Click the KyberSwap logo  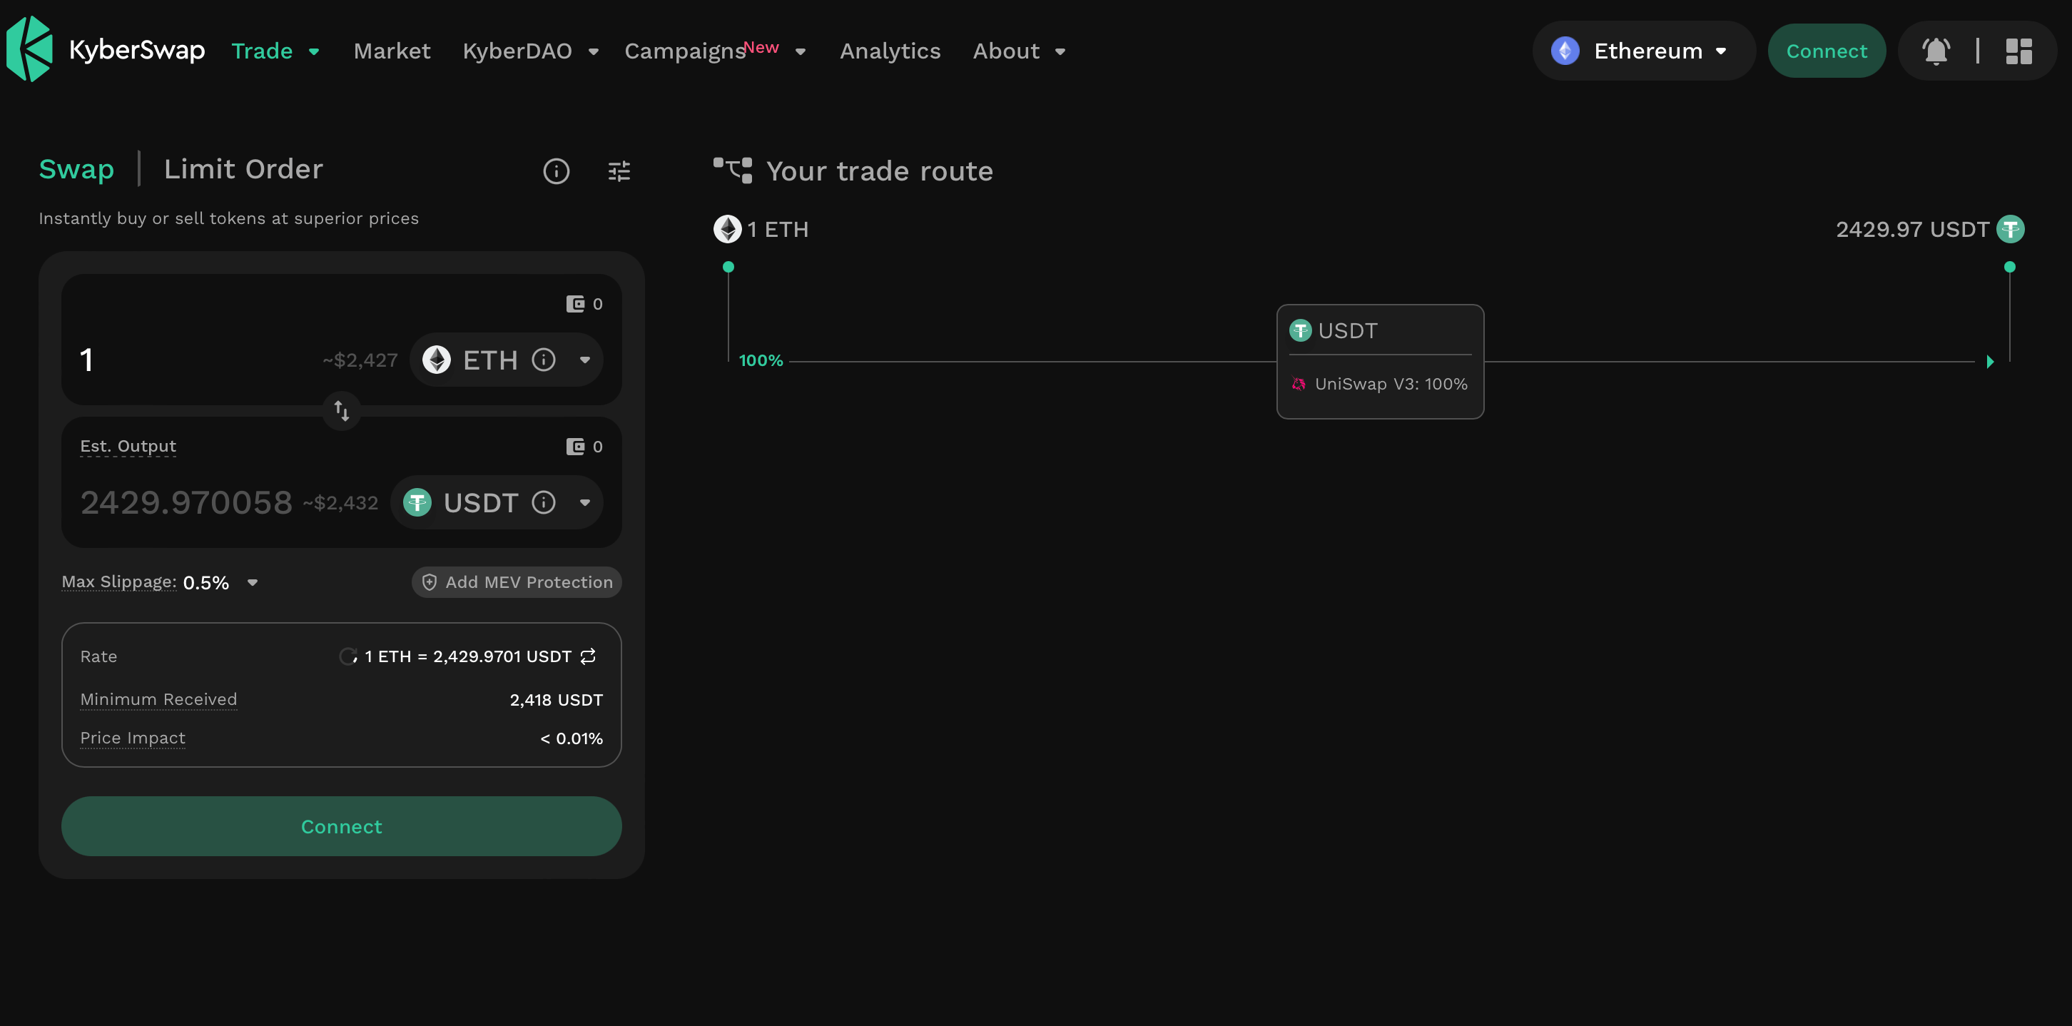105,50
